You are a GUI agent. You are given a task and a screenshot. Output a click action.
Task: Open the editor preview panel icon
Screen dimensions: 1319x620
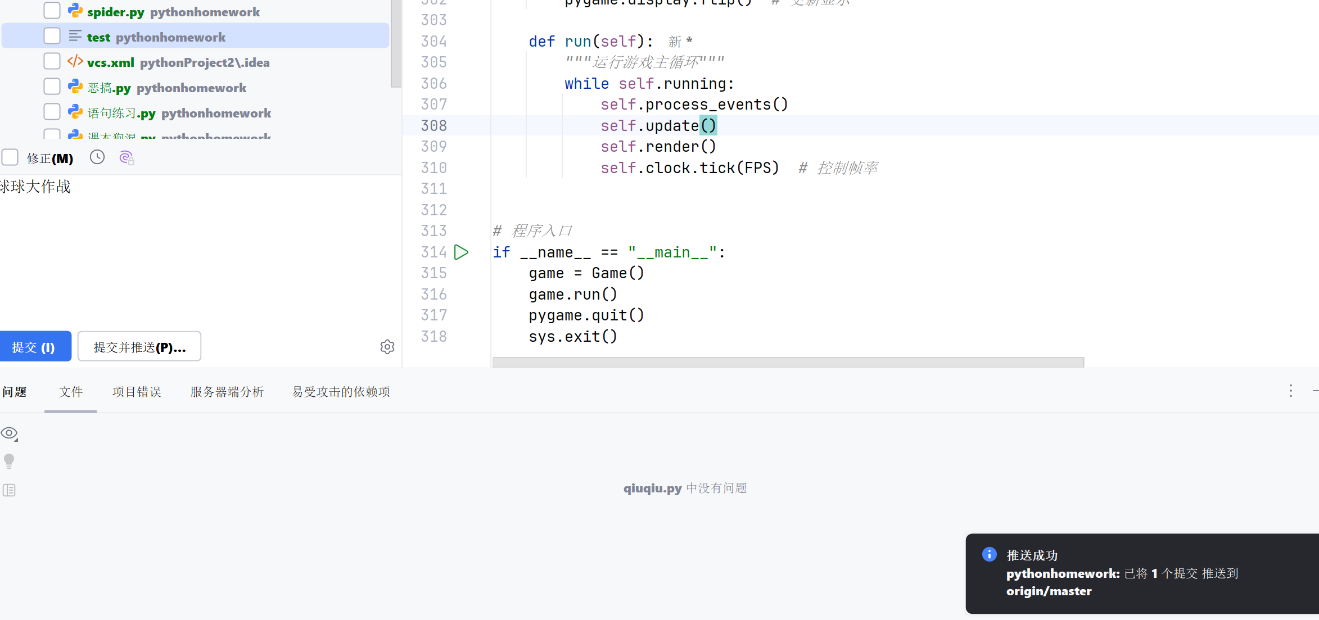(9, 490)
